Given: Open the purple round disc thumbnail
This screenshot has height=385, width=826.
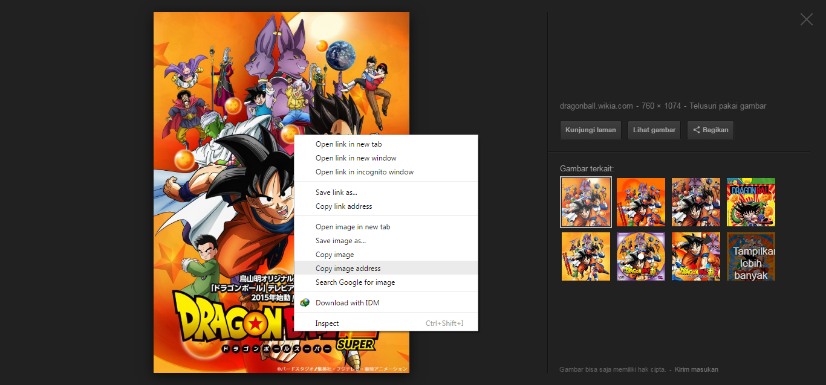Looking at the screenshot, I should pyautogui.click(x=641, y=256).
